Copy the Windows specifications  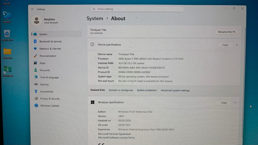224,103
